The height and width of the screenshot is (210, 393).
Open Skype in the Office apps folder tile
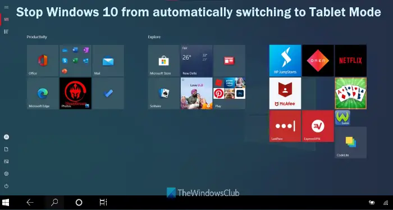[x=65, y=61]
